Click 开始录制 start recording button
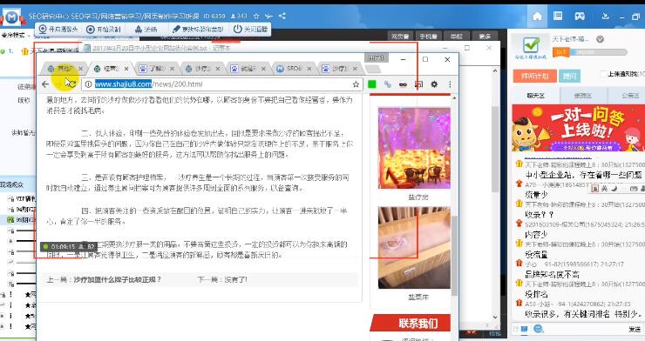Image resolution: width=645 pixels, height=341 pixels. 104,29
